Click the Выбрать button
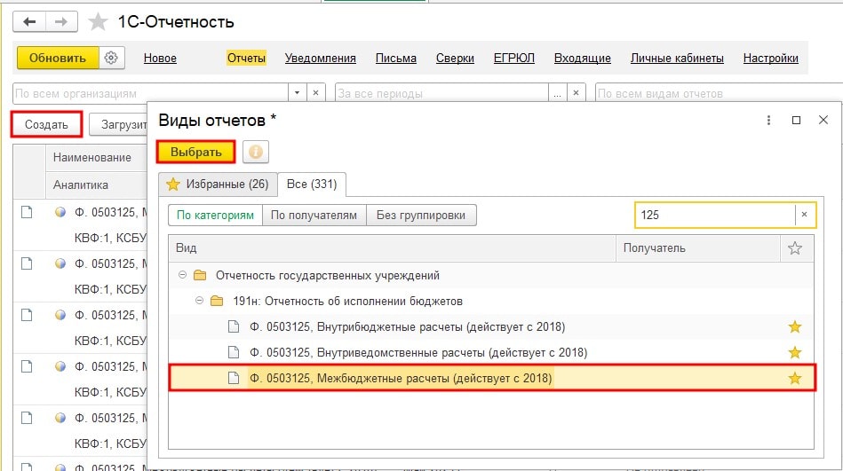843x471 pixels. click(x=196, y=152)
